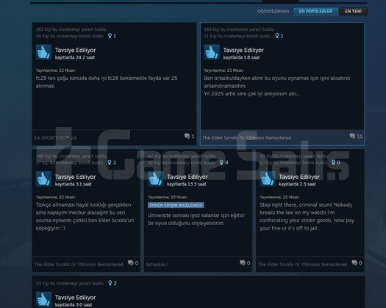Open award icon on the 1.8 saat review
386x308 pixels.
(x=277, y=36)
